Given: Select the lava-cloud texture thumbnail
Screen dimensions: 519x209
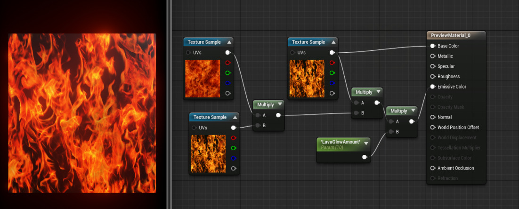Looking at the screenshot, I should [x=203, y=79].
